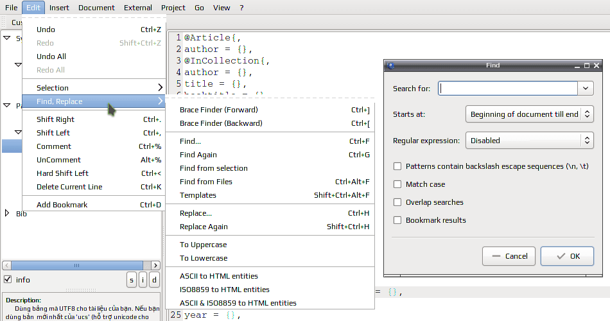Image resolution: width=610 pixels, height=321 pixels.
Task: Choose Undo All entry
Action: (x=94, y=56)
